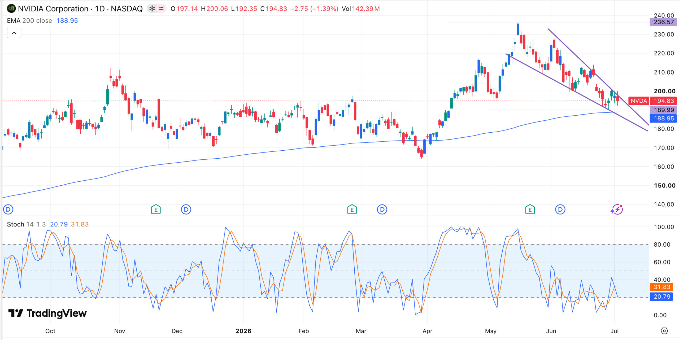This screenshot has height=340, width=679.
Task: Click the pink approximate-equals icon in the header
Action: coord(161,9)
